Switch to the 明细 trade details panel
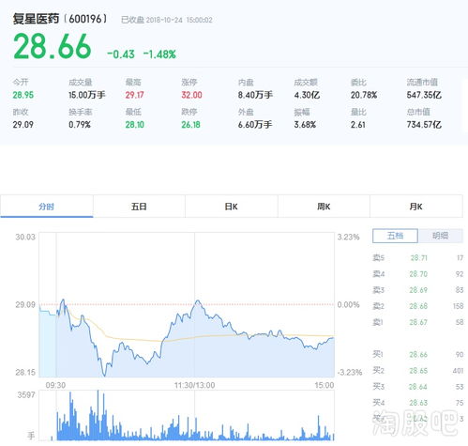The width and height of the screenshot is (468, 446). coord(440,236)
